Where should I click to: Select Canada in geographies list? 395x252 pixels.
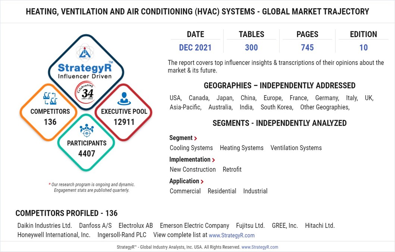tap(199, 98)
